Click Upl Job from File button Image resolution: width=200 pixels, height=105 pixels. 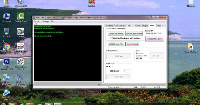[116, 44]
